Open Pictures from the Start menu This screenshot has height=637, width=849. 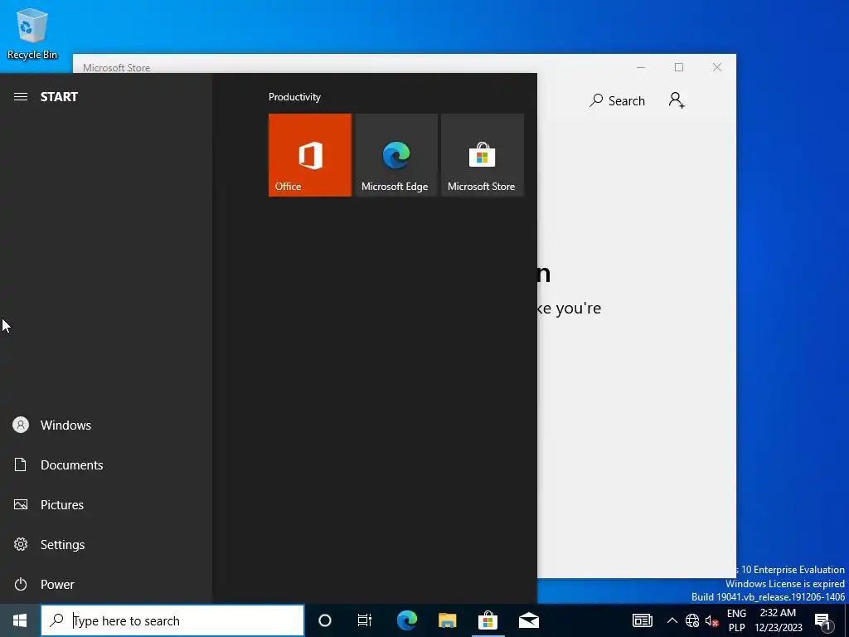[x=106, y=505]
